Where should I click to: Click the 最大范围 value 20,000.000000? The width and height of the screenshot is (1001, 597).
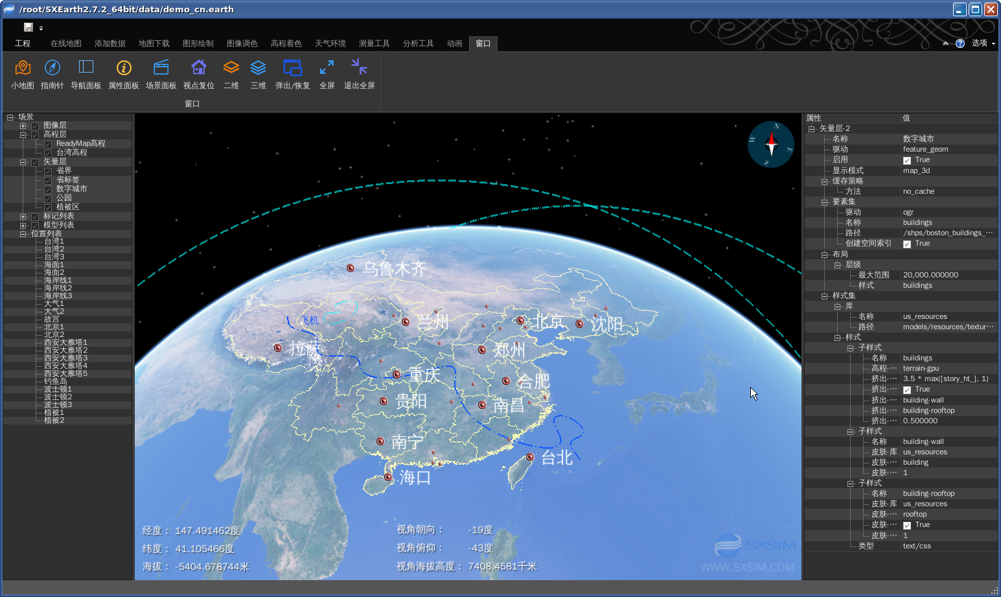coord(930,275)
